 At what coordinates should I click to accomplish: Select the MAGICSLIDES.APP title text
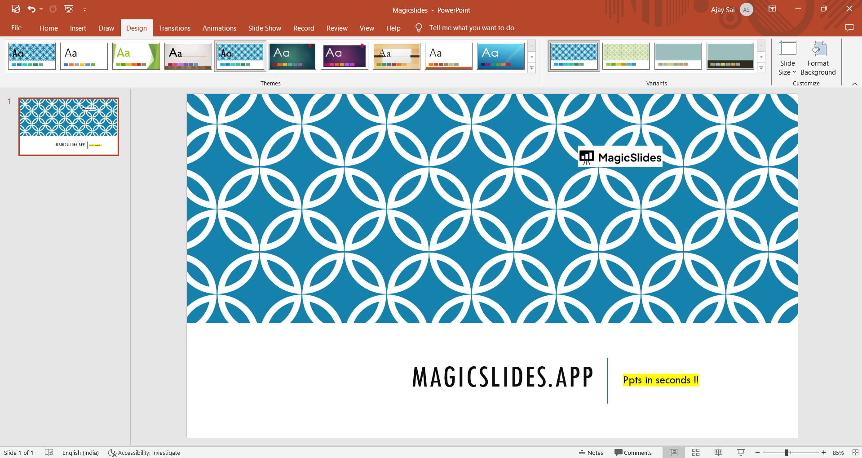[x=503, y=377]
